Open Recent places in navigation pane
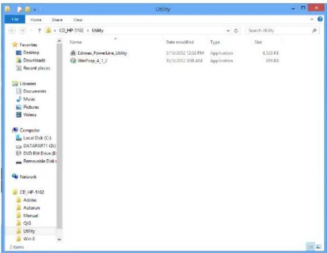The width and height of the screenshot is (327, 253). (37, 68)
